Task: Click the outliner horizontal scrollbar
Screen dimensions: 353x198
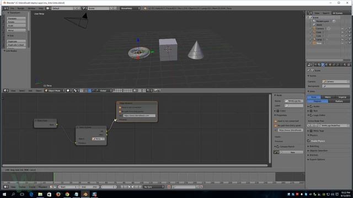Action: (x=325, y=60)
